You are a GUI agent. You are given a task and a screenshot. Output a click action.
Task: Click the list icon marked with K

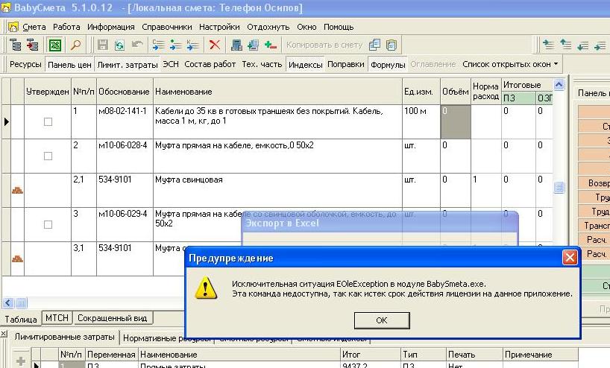[192, 45]
